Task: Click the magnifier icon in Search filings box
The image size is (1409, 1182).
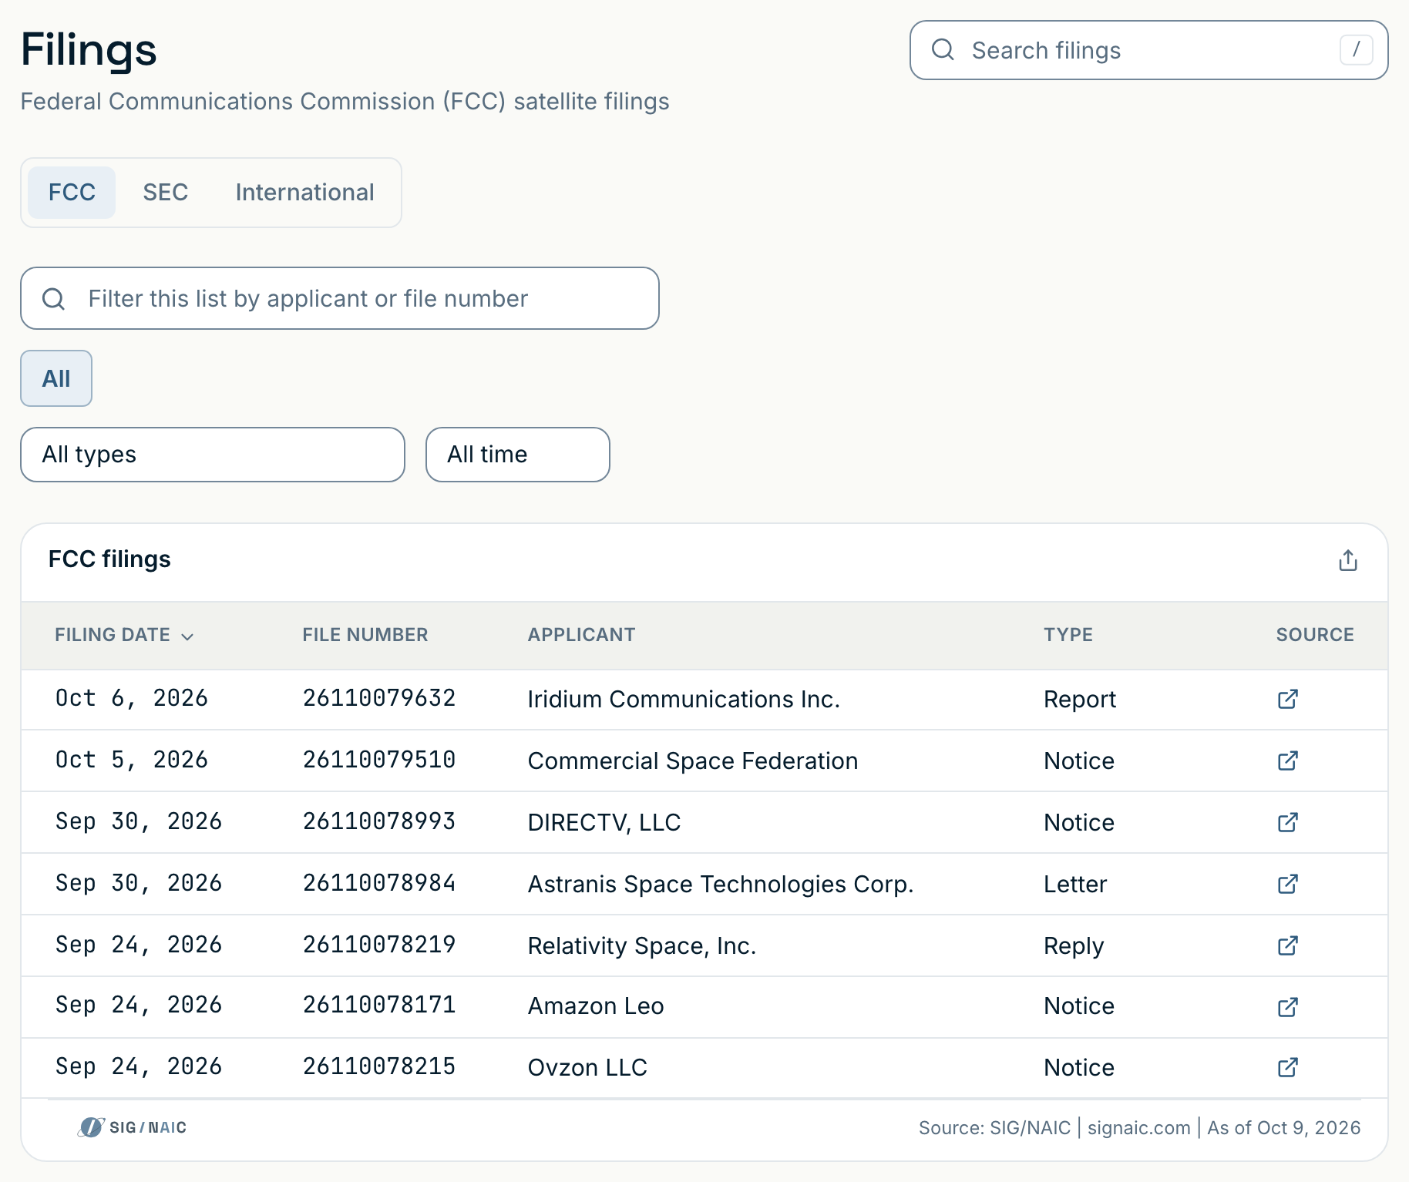Action: coord(943,50)
